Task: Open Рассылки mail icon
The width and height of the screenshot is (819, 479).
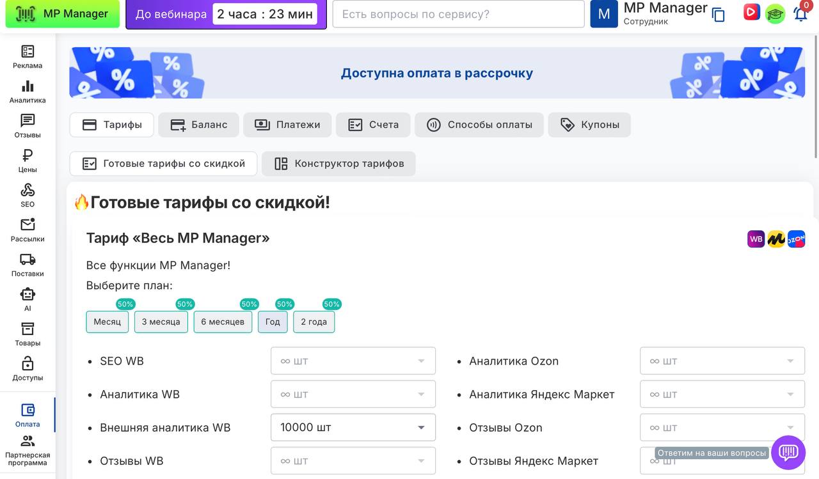Action: 28,230
